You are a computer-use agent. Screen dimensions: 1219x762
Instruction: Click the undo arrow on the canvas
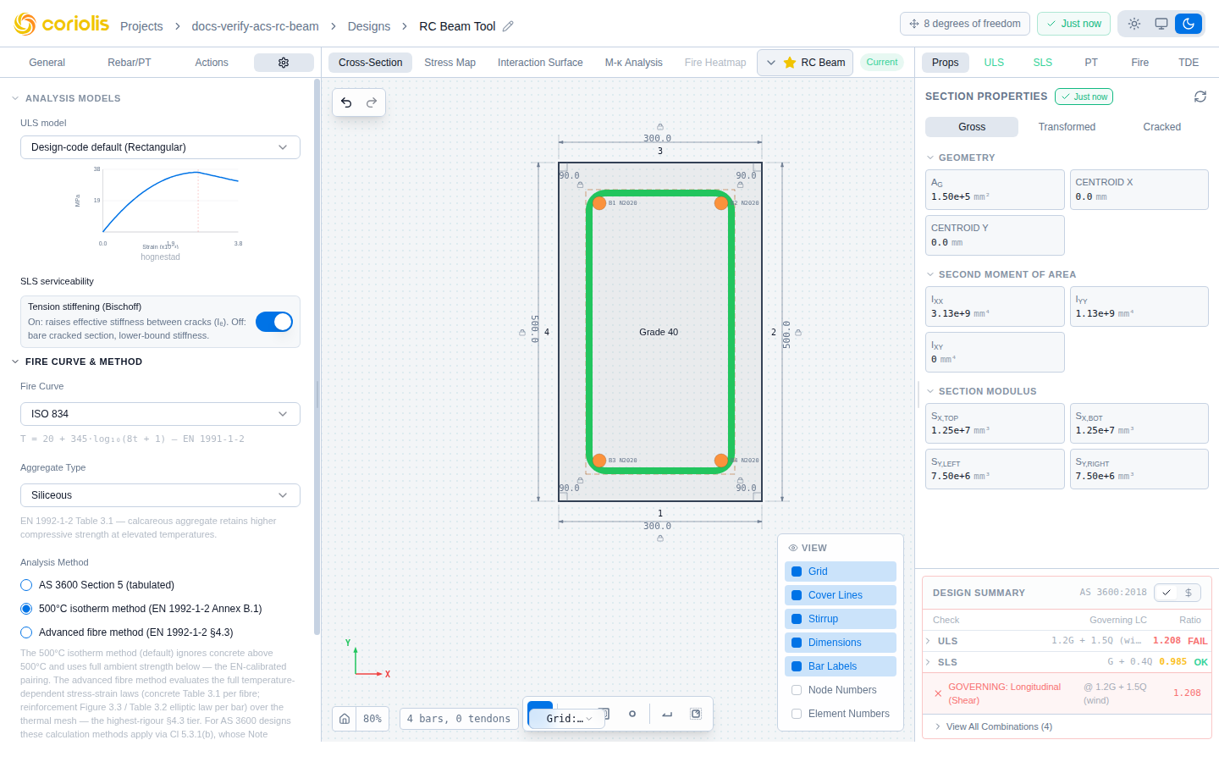tap(346, 102)
